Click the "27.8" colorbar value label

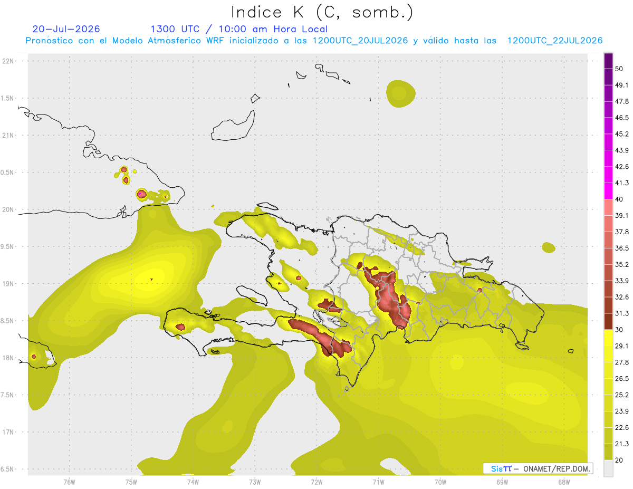coord(622,362)
